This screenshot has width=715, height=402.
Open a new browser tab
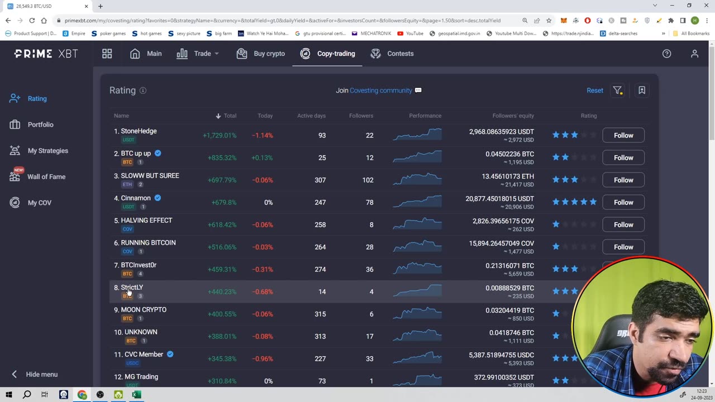(x=101, y=6)
